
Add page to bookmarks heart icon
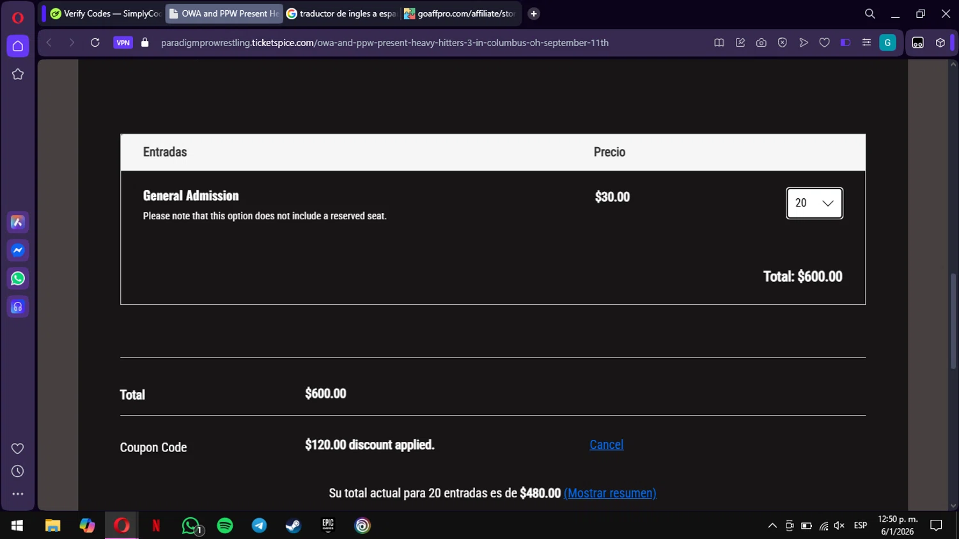[x=825, y=43]
